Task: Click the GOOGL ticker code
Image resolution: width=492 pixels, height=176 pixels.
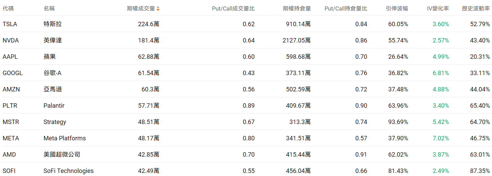Action: pyautogui.click(x=13, y=73)
